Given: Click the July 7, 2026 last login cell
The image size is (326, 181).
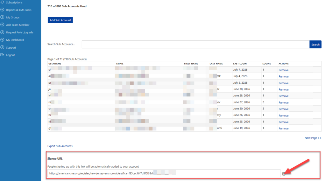Looking at the screenshot, I should pos(240,70).
